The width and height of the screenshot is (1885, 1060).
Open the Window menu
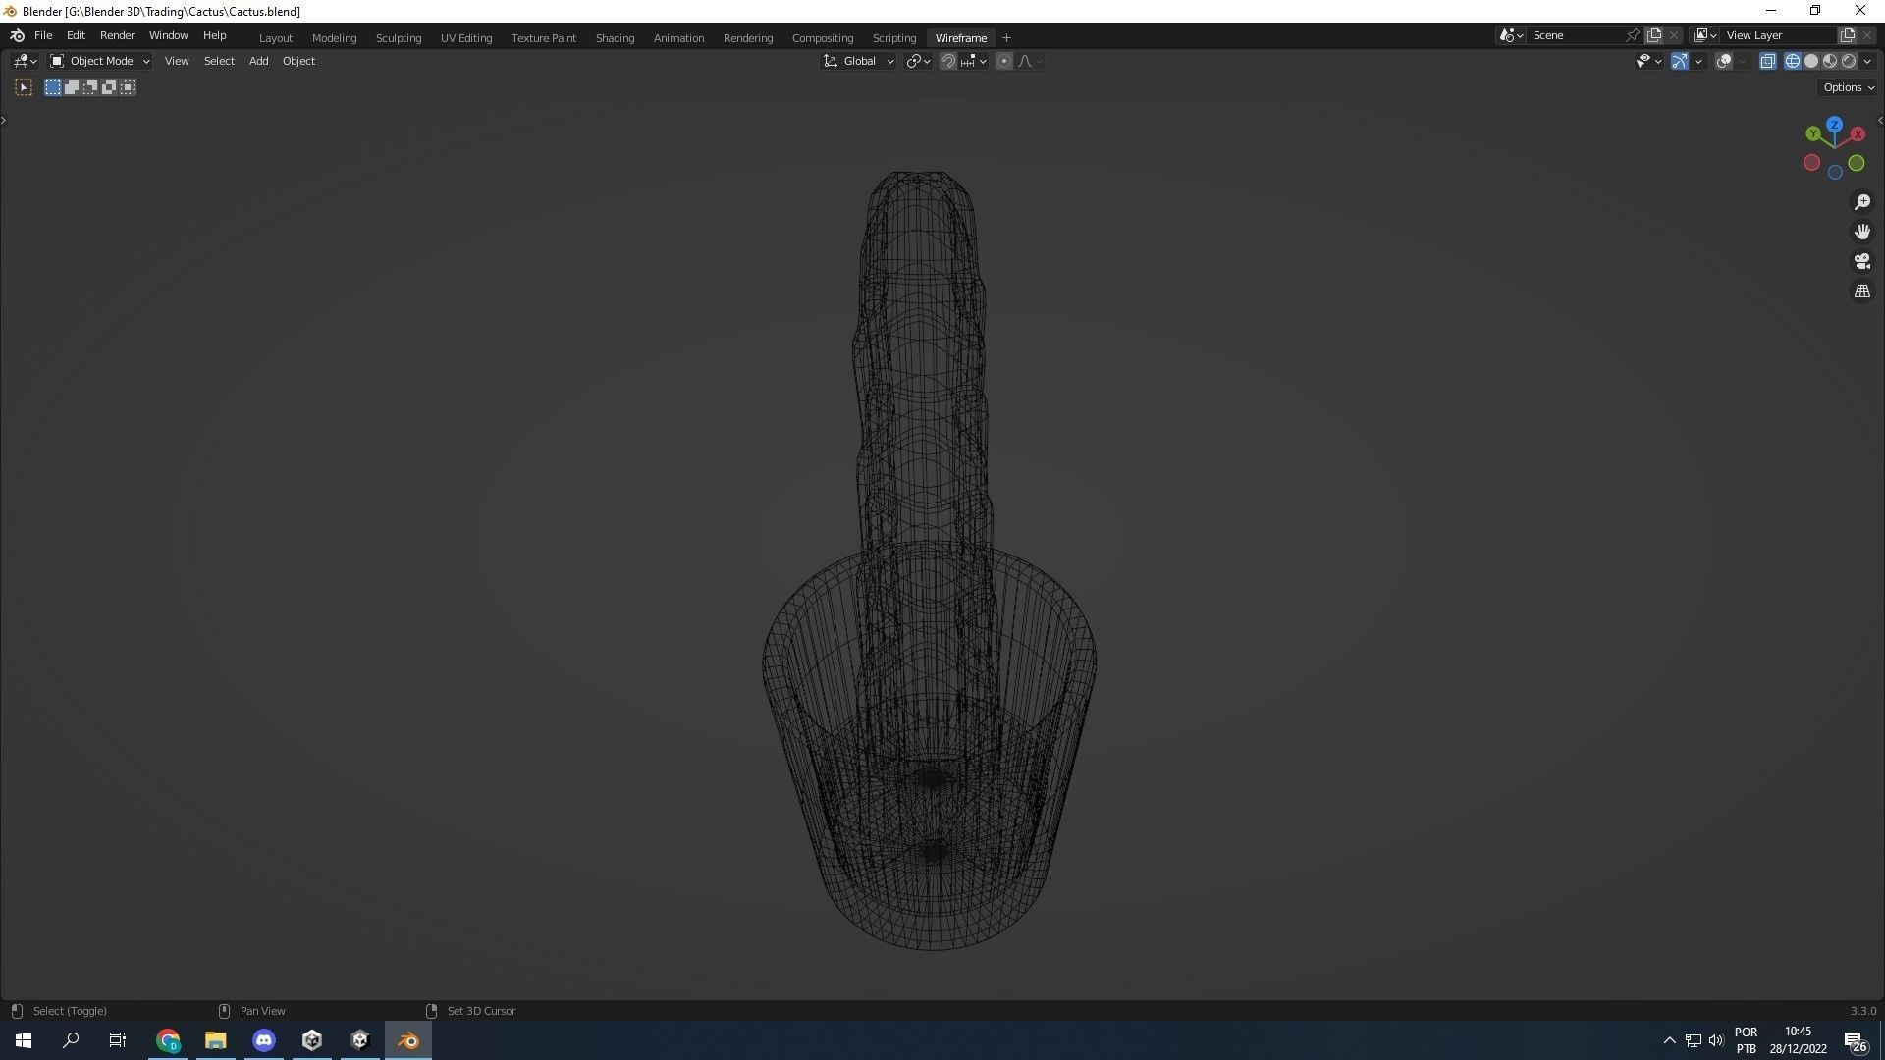coord(168,35)
